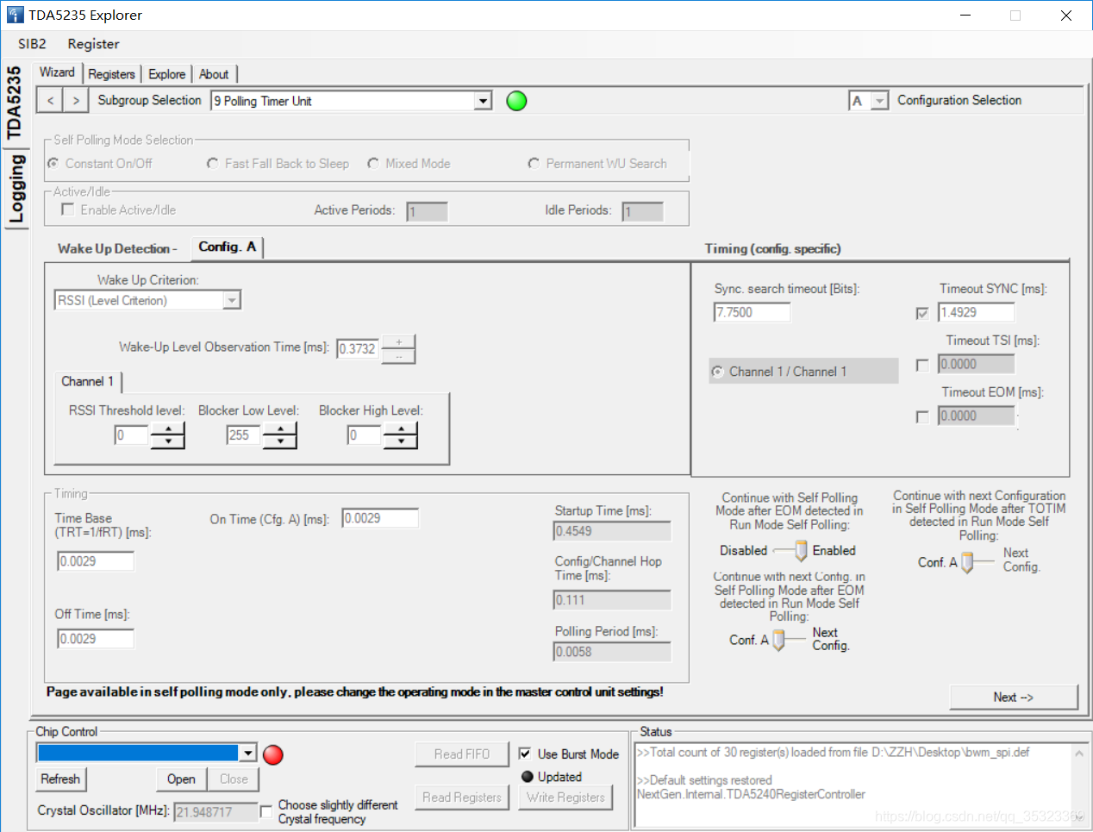Click Status log scrollbar up arrow
The height and width of the screenshot is (832, 1093).
(x=1078, y=753)
